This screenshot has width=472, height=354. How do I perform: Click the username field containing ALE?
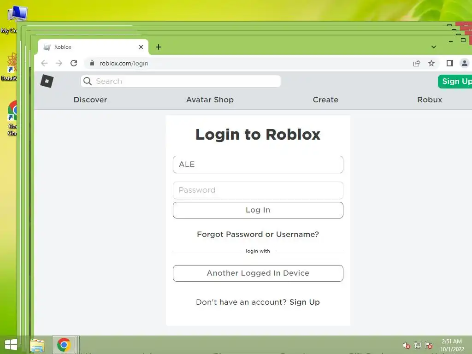258,165
